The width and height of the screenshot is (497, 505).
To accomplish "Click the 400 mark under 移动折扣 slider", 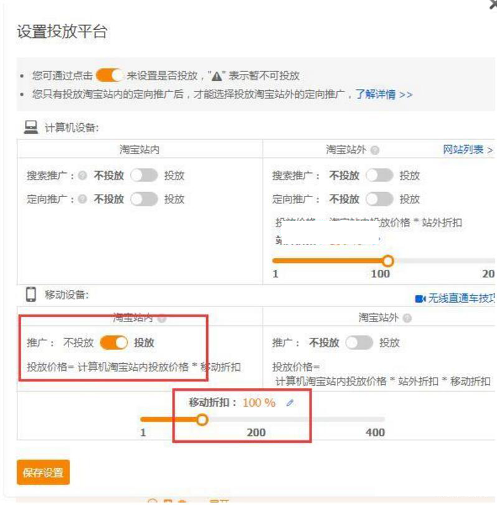I will [x=375, y=432].
